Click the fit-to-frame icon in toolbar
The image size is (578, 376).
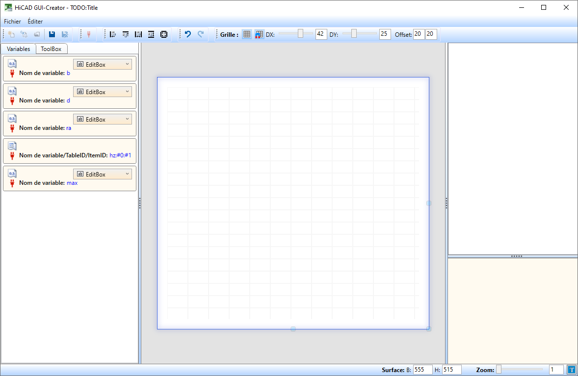164,34
